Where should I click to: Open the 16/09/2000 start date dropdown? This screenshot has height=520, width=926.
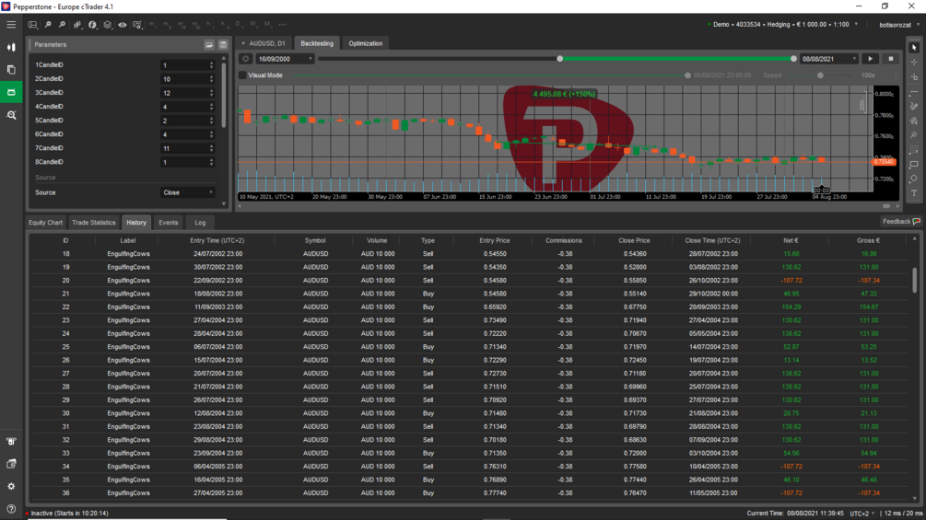(285, 59)
